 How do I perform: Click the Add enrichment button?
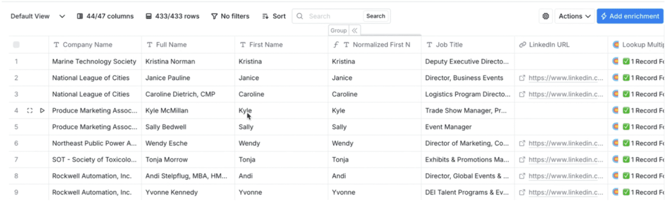click(x=630, y=16)
